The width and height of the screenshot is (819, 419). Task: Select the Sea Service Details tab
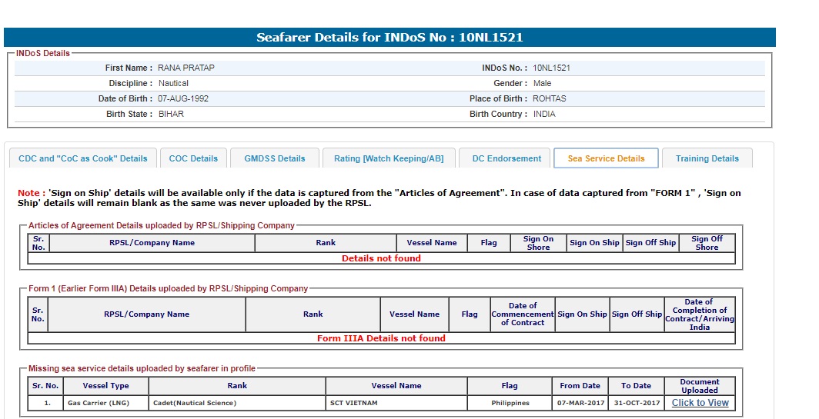[x=606, y=158]
